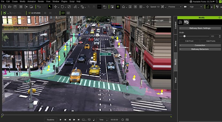The width and height of the screenshot is (222, 122).
Task: Click the camera icon beside the High dropdown
Action: [x=185, y=7]
